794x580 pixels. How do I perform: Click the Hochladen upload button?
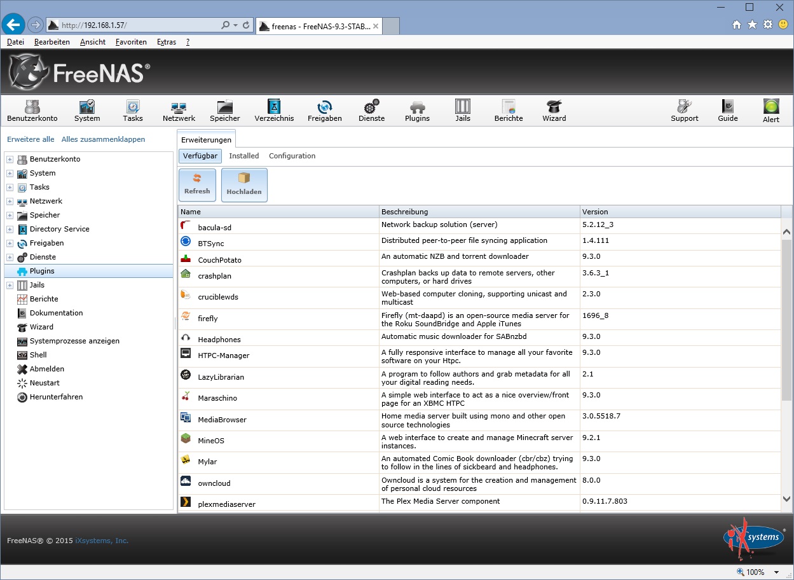click(x=244, y=184)
